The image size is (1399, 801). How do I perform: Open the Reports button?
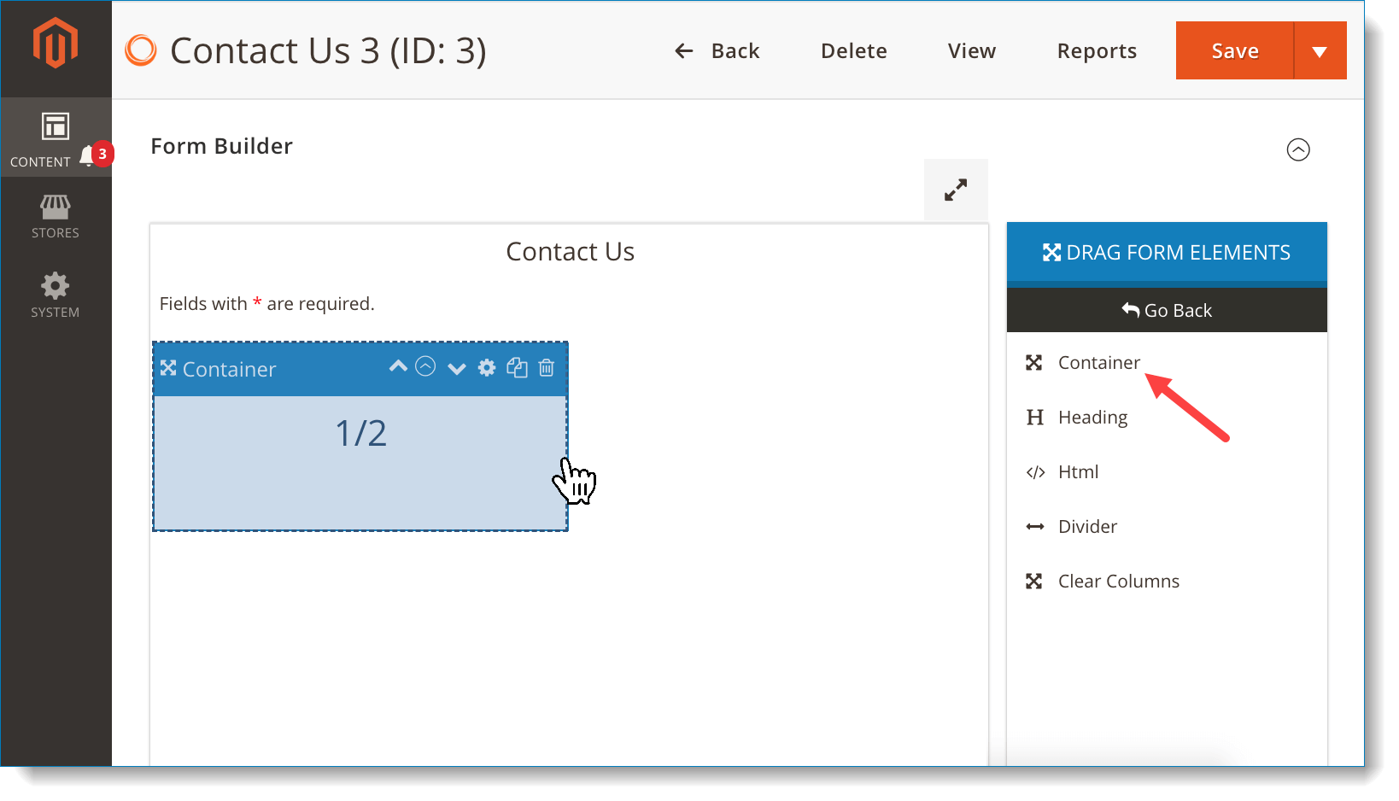[x=1097, y=51]
